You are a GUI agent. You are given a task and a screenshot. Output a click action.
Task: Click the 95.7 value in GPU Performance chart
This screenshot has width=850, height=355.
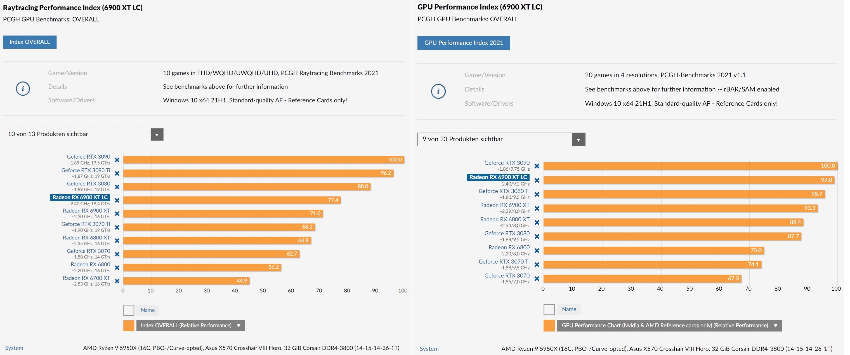[x=817, y=194]
